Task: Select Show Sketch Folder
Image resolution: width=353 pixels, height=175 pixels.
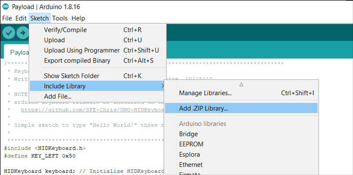Action: tap(97, 76)
